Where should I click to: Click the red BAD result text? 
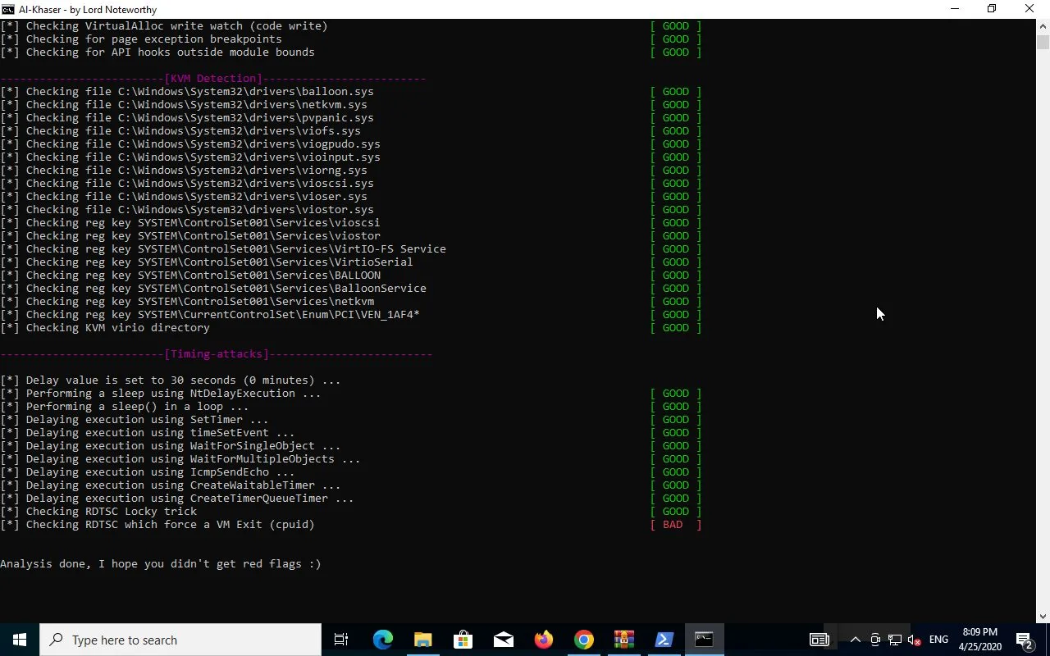[x=673, y=525]
